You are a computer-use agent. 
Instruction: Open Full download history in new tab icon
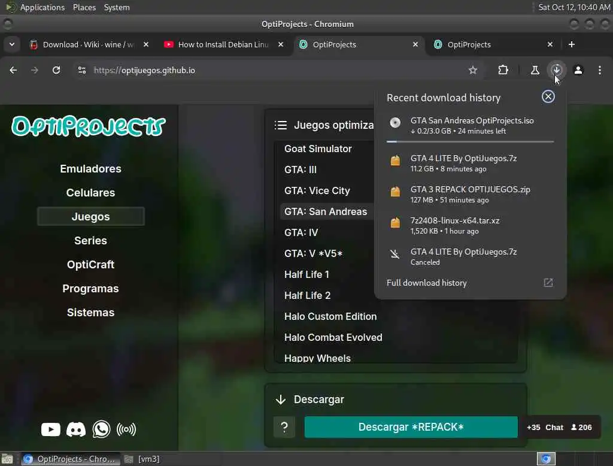coord(548,283)
